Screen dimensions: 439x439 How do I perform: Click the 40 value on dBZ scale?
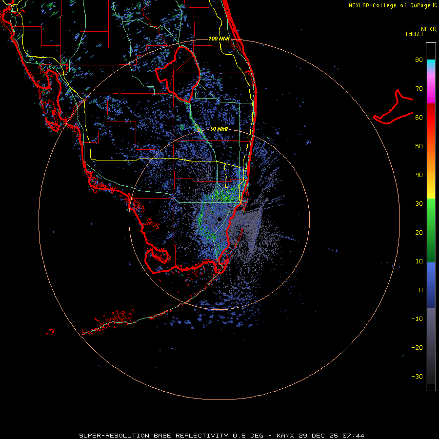pyautogui.click(x=419, y=175)
